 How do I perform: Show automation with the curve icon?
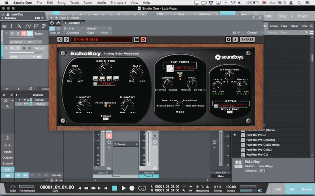coord(28,26)
